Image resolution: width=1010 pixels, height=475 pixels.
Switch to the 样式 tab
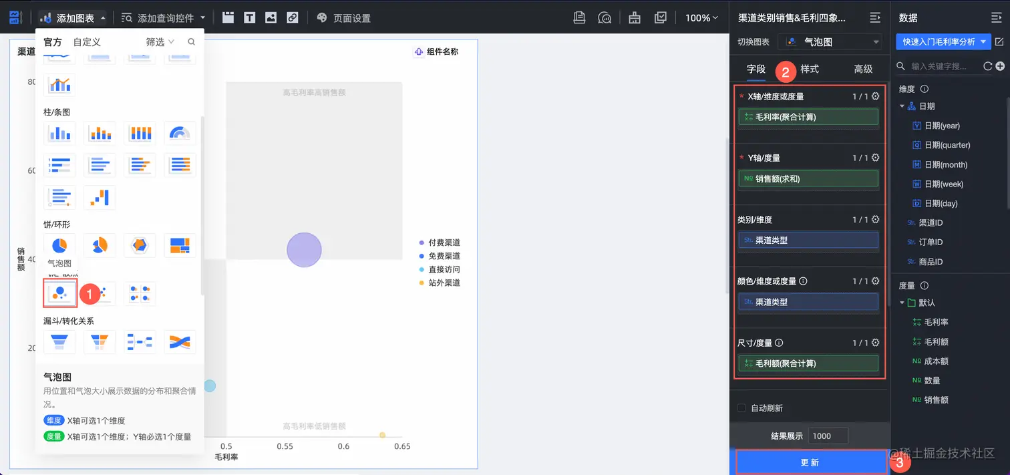(810, 69)
